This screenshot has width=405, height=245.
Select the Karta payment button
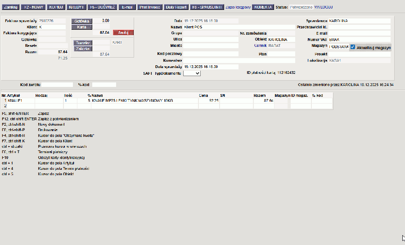[x=81, y=27]
